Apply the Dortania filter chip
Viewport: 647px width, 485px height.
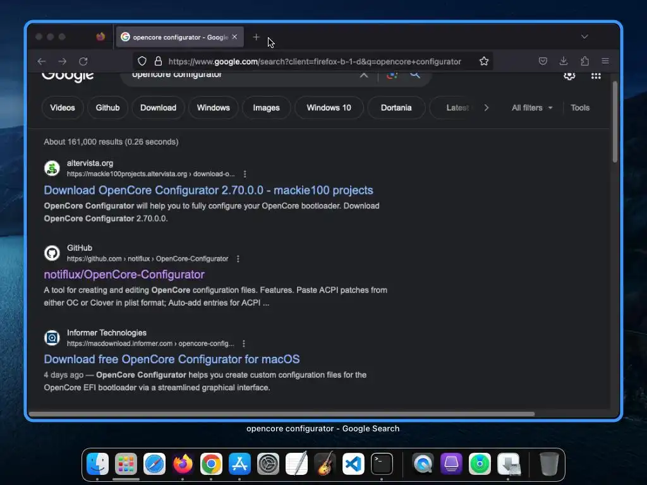pos(396,107)
